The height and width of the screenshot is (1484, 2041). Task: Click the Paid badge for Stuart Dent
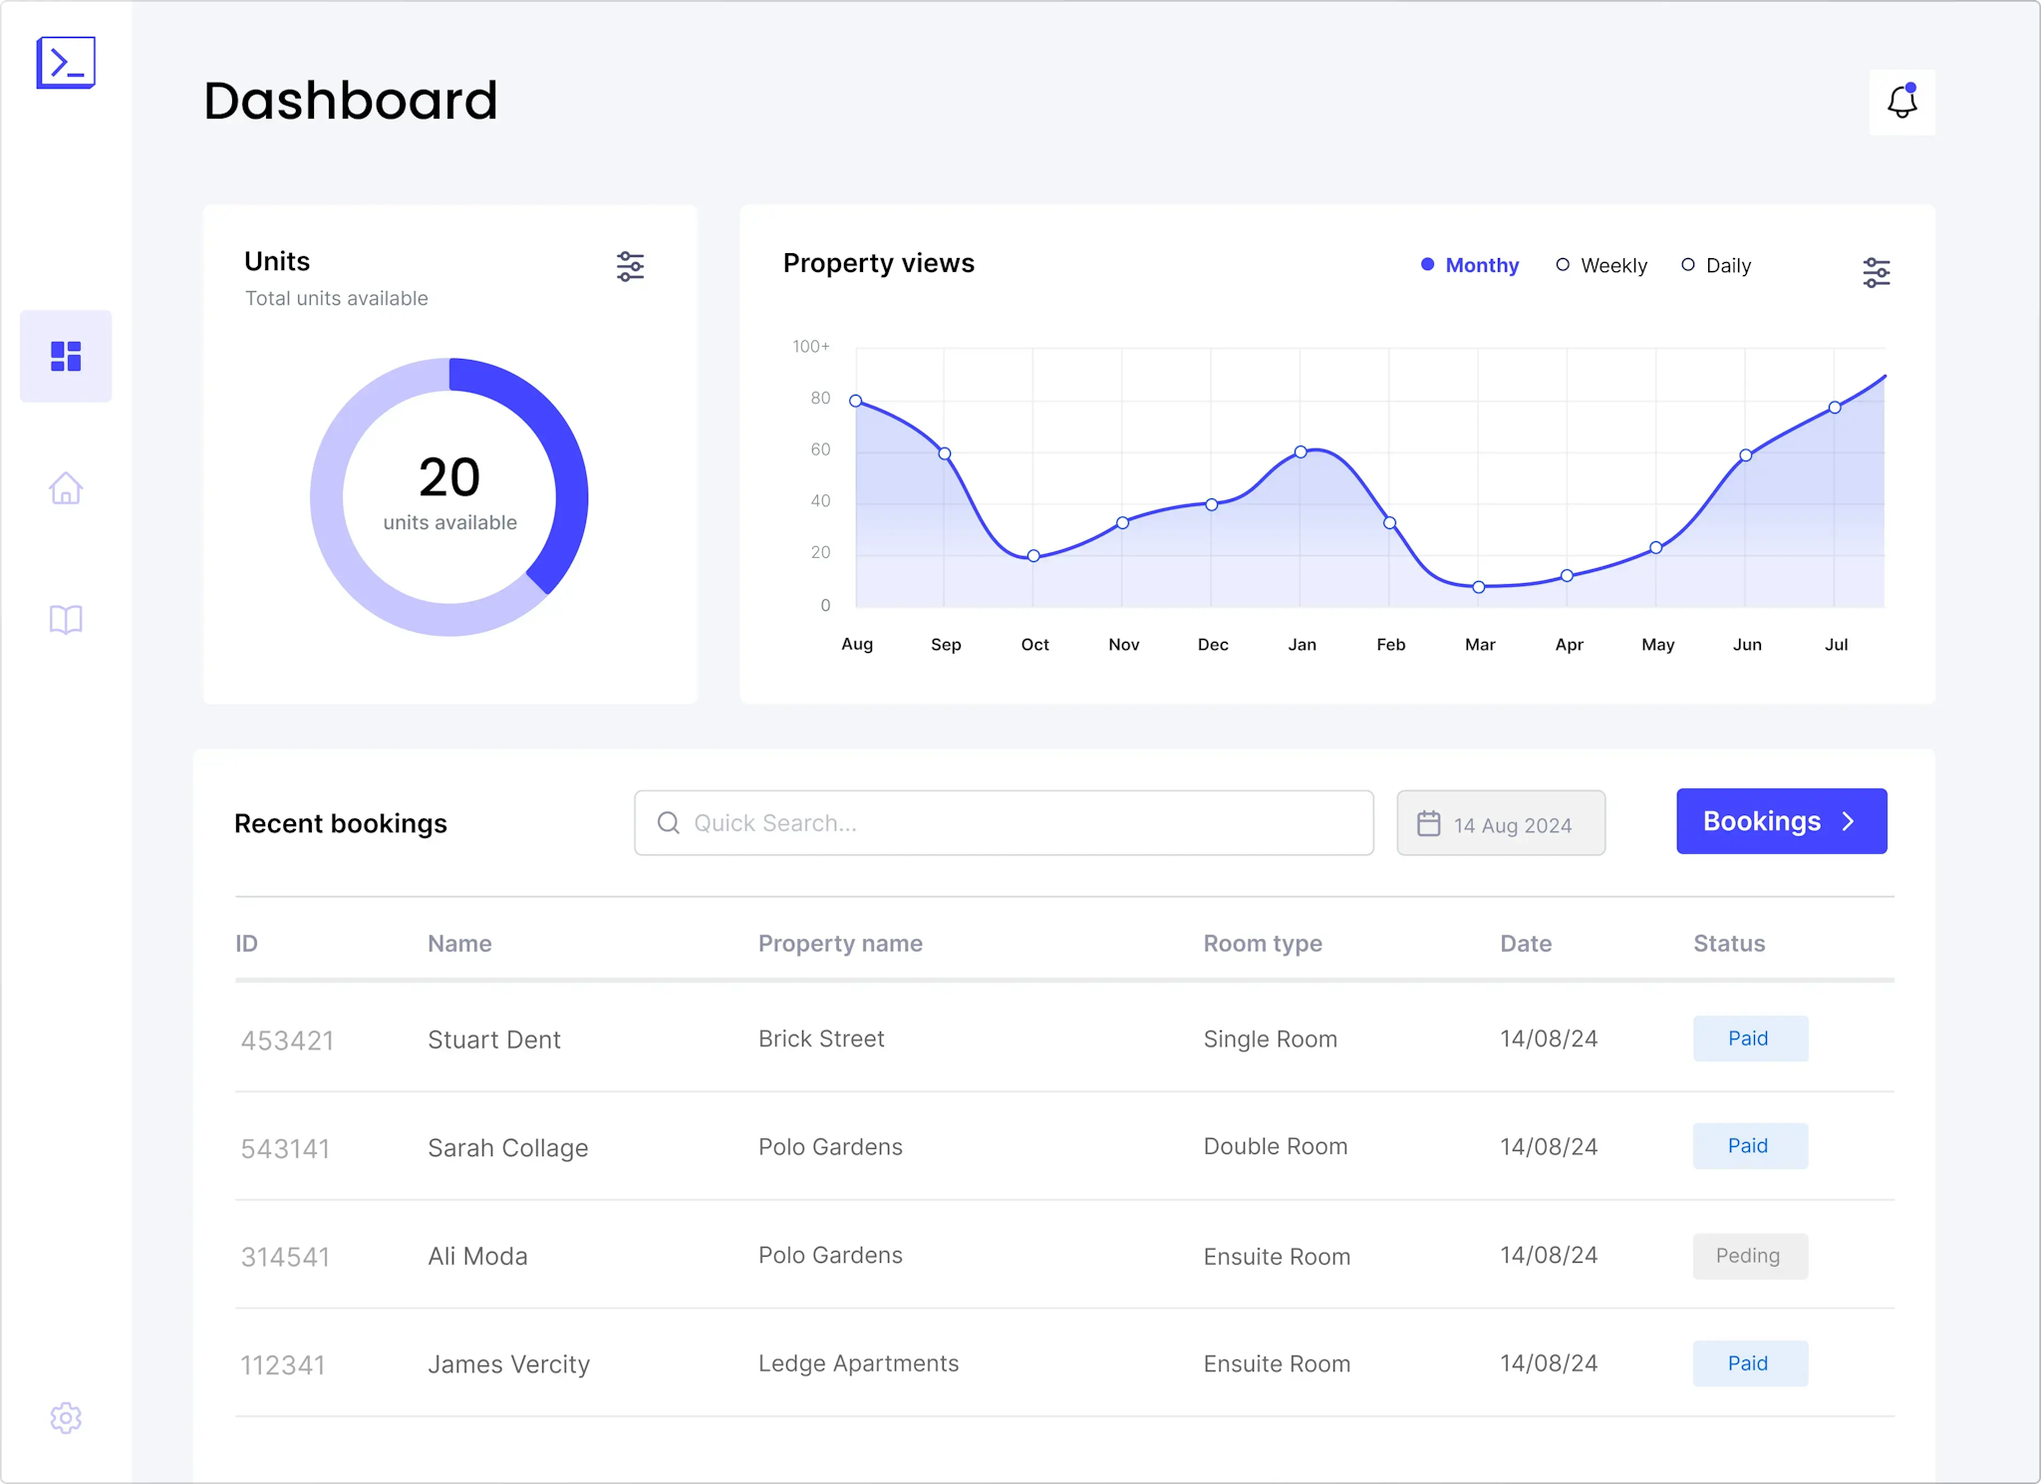click(x=1750, y=1039)
